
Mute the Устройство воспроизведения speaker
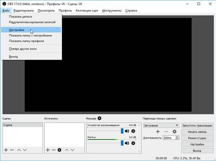pos(127,131)
